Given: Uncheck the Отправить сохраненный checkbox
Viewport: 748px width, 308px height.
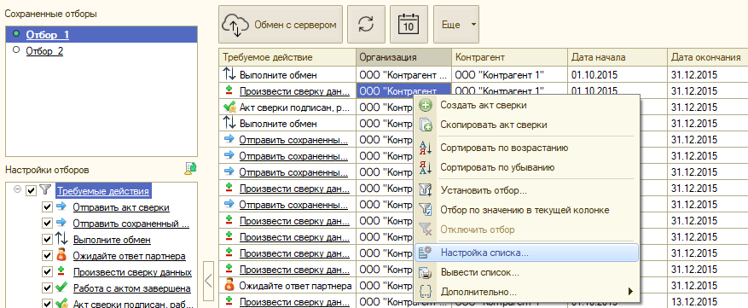Looking at the screenshot, I should coord(47,223).
